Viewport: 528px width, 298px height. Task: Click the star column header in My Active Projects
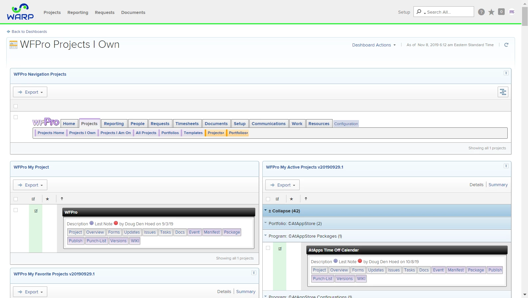(x=291, y=199)
